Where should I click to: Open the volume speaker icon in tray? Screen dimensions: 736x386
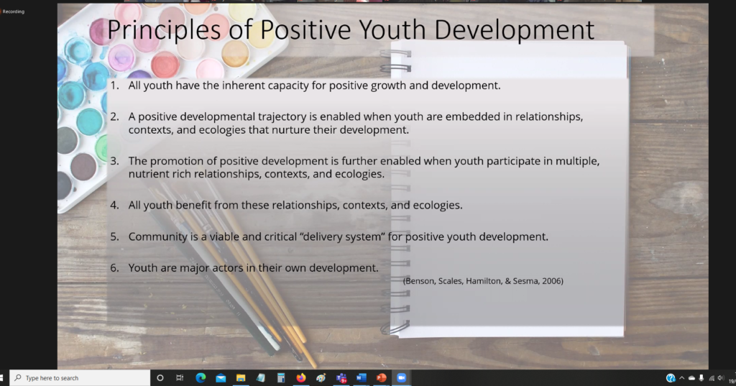[x=721, y=378]
